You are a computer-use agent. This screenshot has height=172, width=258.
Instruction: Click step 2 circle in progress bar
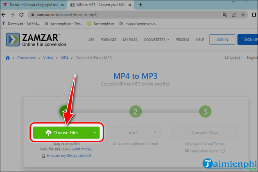coord(136,112)
